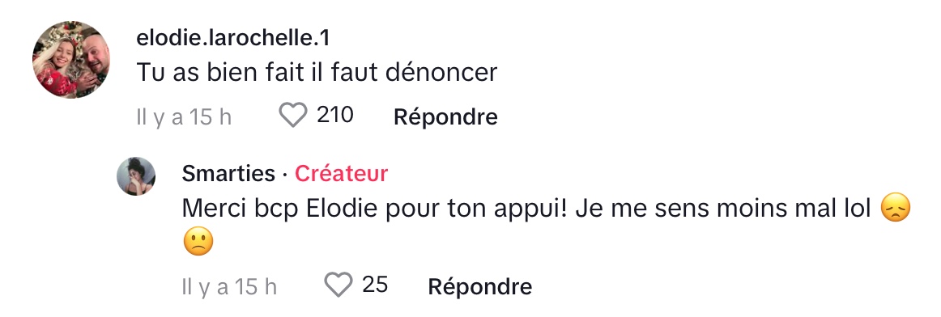The image size is (941, 317).
Task: Click Répondre under Smarties's reply
Action: [x=479, y=286]
